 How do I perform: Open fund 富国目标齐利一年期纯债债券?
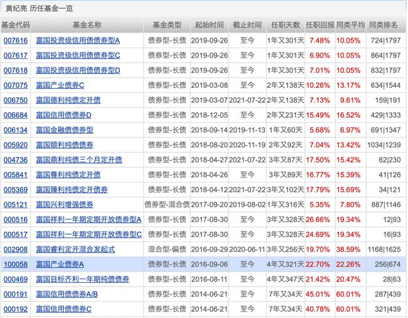83,279
